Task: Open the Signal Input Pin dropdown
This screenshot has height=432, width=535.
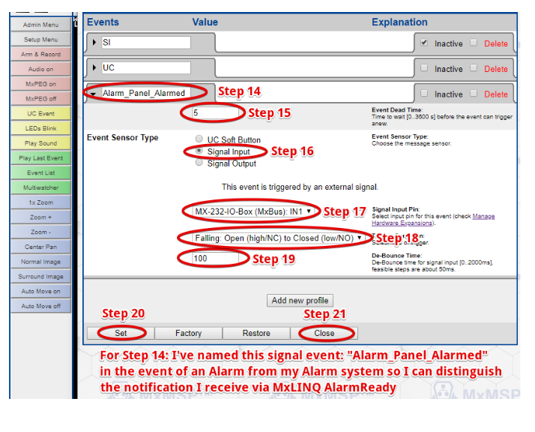Action: [x=253, y=211]
